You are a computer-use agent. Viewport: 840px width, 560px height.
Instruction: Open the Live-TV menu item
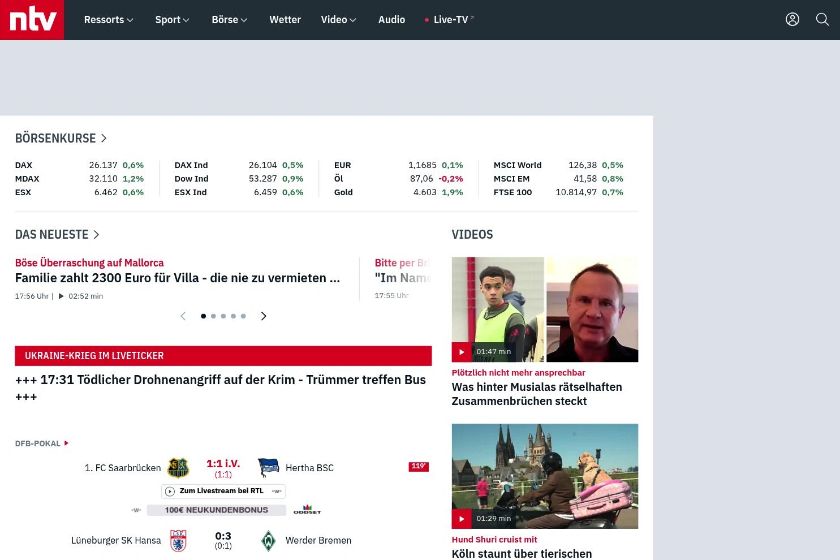click(x=450, y=20)
